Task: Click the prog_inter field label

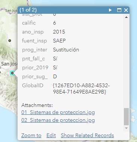Action: [x=35, y=50]
